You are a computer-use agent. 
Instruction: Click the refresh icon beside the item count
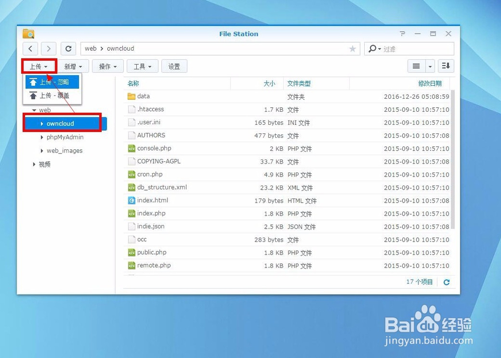[x=446, y=282]
